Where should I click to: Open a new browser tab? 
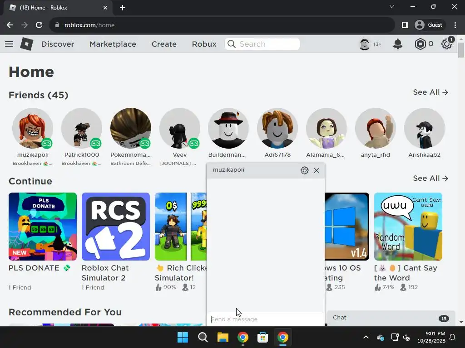coord(123,8)
